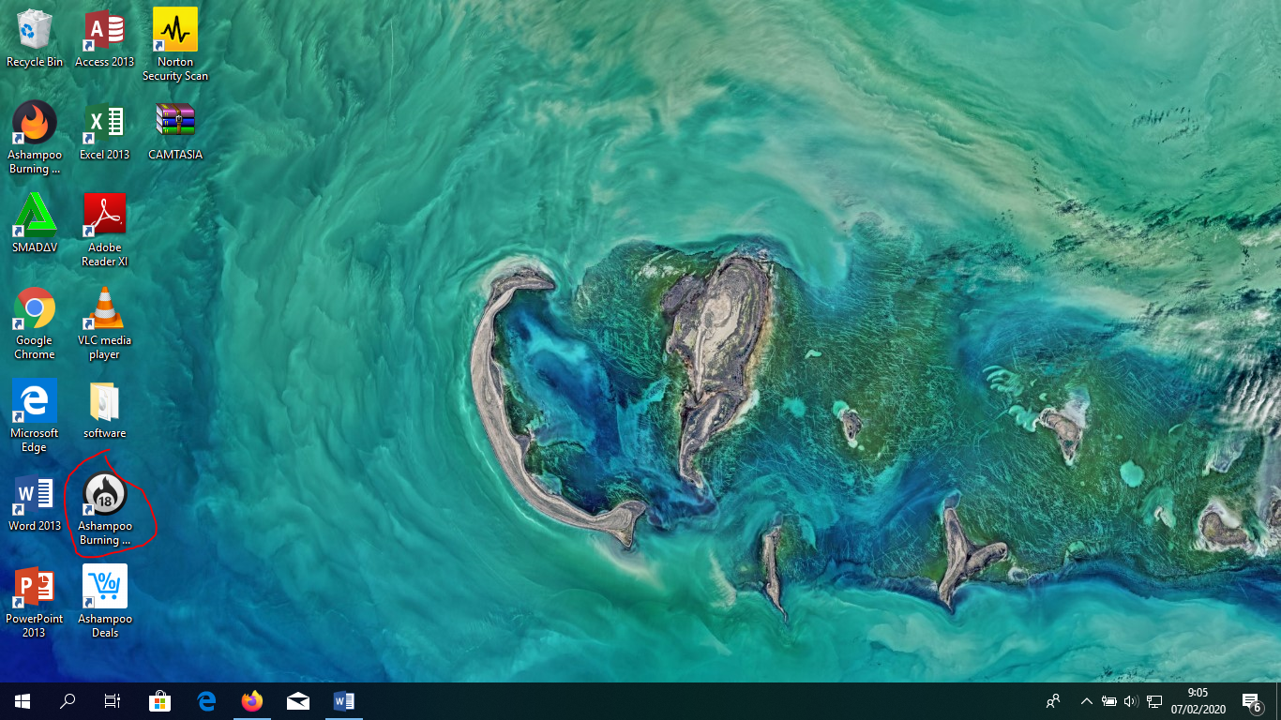
Task: Open the volume control in tray
Action: (1131, 701)
